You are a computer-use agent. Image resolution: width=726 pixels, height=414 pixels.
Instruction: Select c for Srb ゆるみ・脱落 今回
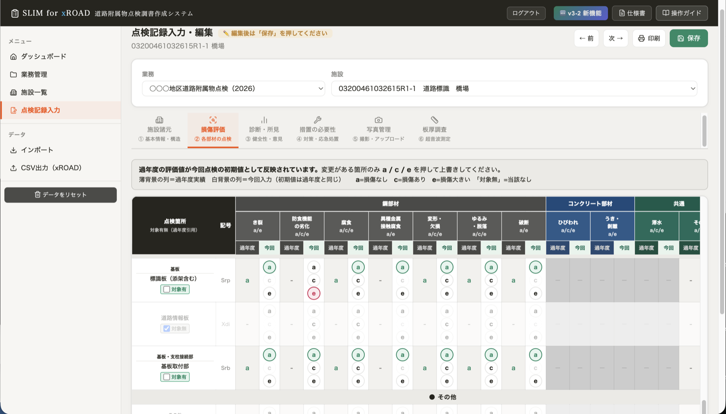(x=491, y=368)
